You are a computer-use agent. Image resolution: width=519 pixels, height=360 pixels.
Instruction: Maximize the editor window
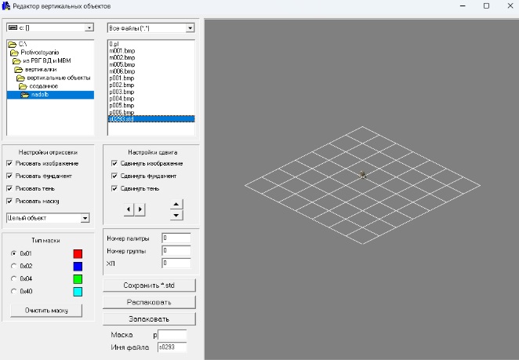point(486,6)
